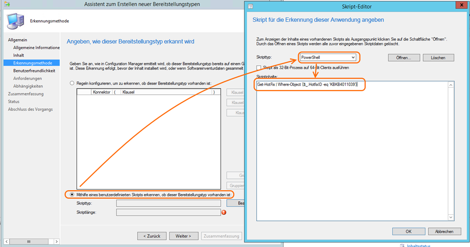This screenshot has width=470, height=247.
Task: Enable 'Skript als 32-Bit-Prozess' checkbox
Action: click(x=259, y=68)
